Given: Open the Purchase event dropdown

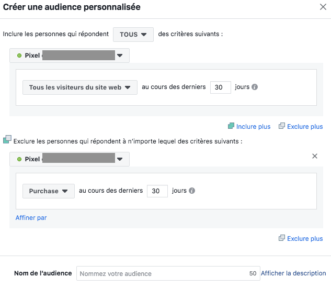Looking at the screenshot, I should [49, 191].
